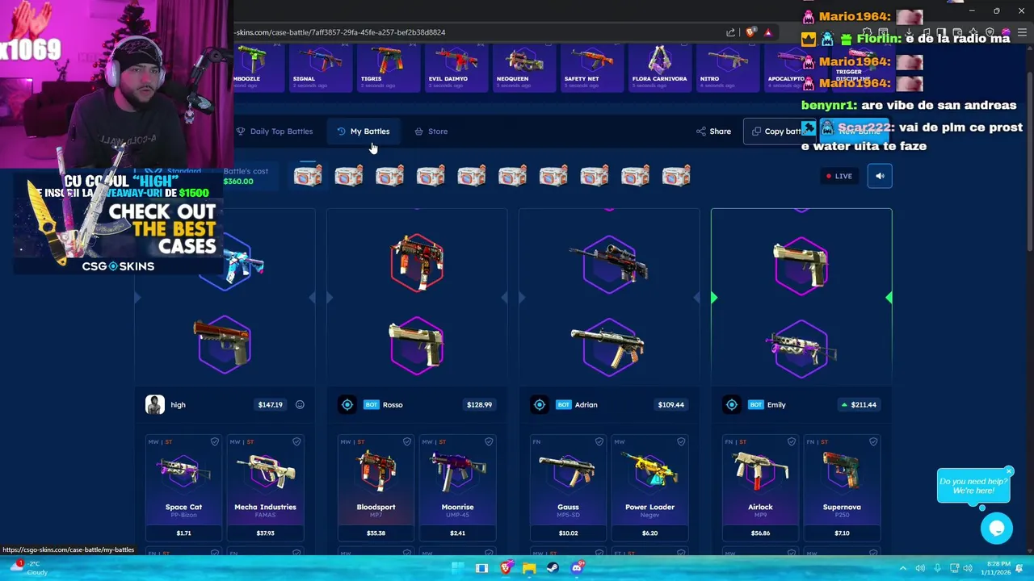Click the bot target icon beside Emily
Viewport: 1034px width, 581px height.
click(732, 404)
